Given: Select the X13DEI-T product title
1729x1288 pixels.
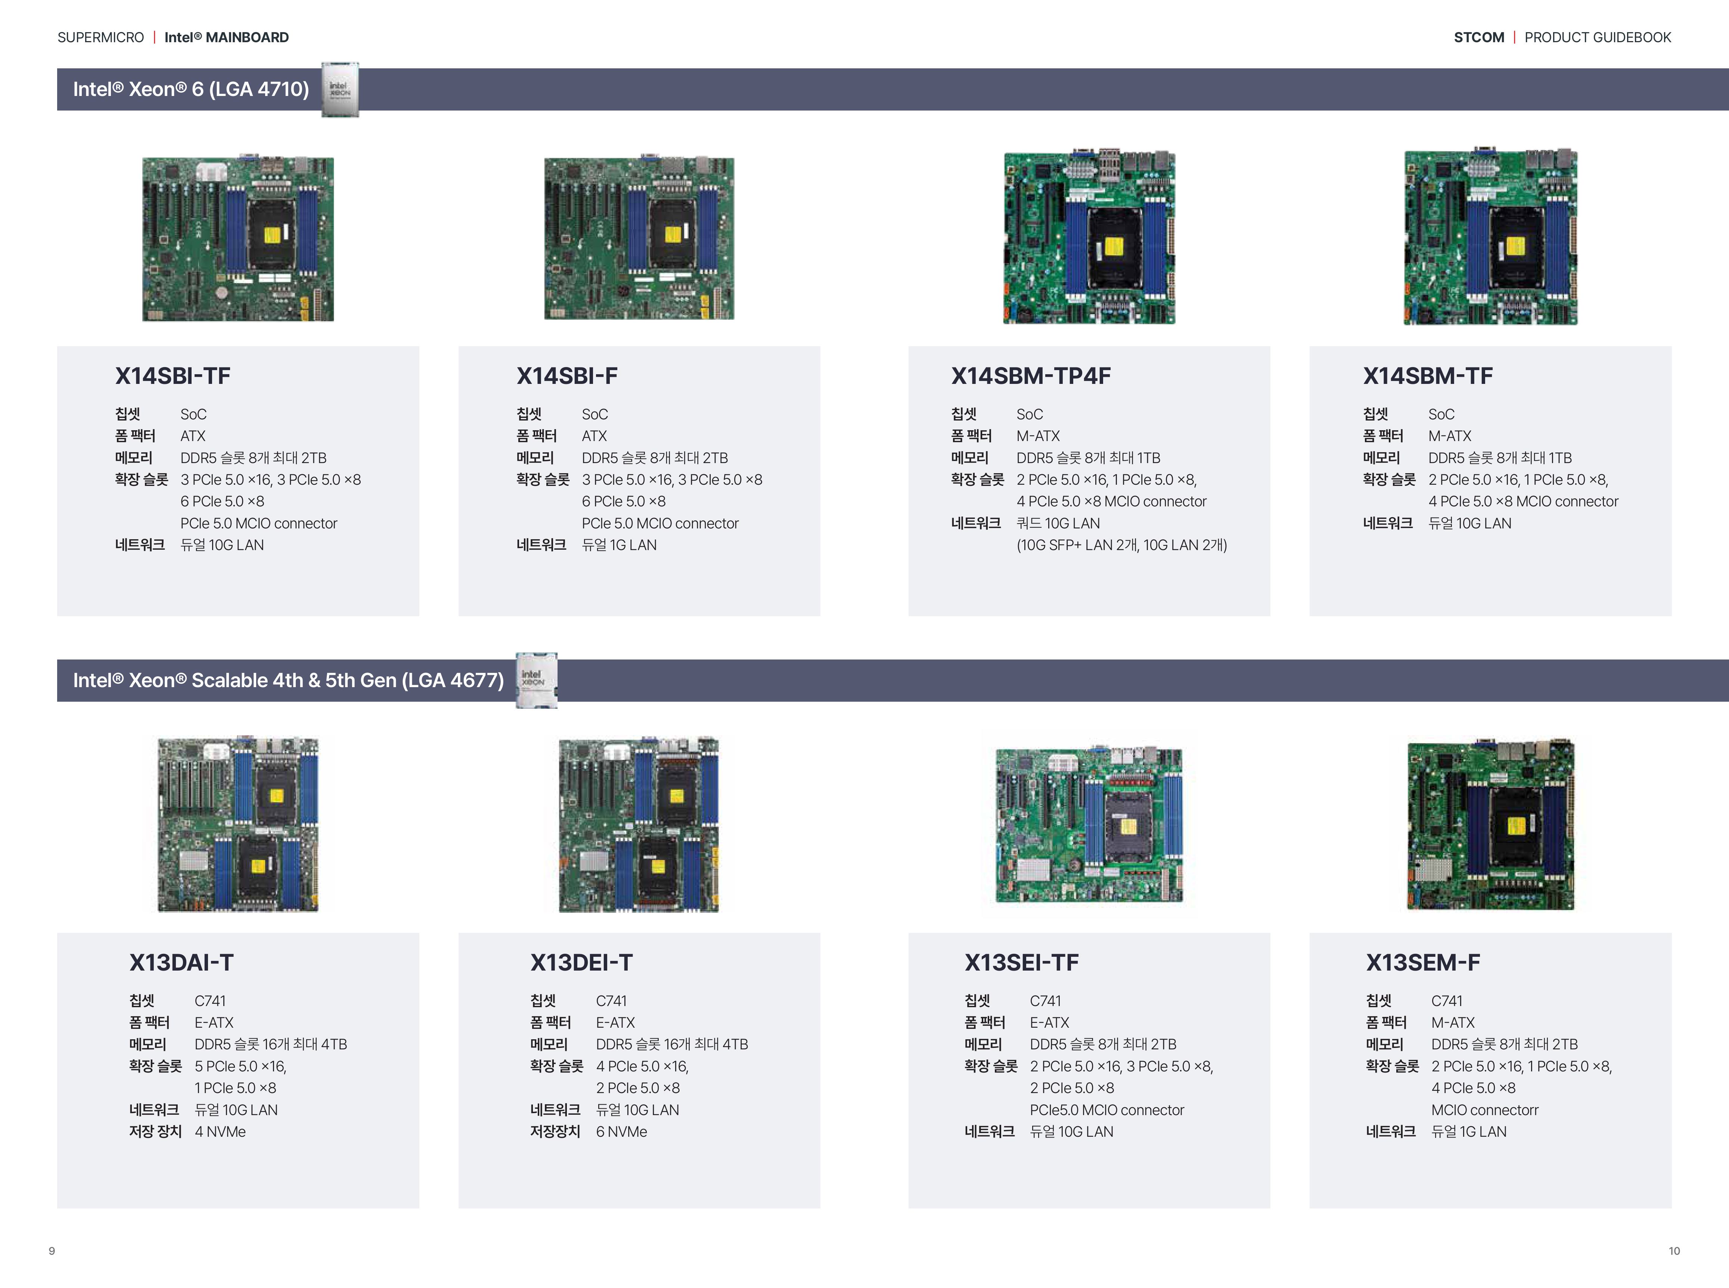Looking at the screenshot, I should (581, 962).
